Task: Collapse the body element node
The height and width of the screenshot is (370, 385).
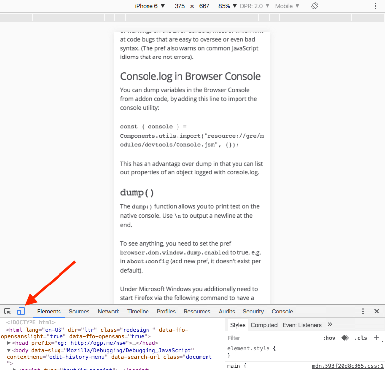Action: tap(9, 350)
